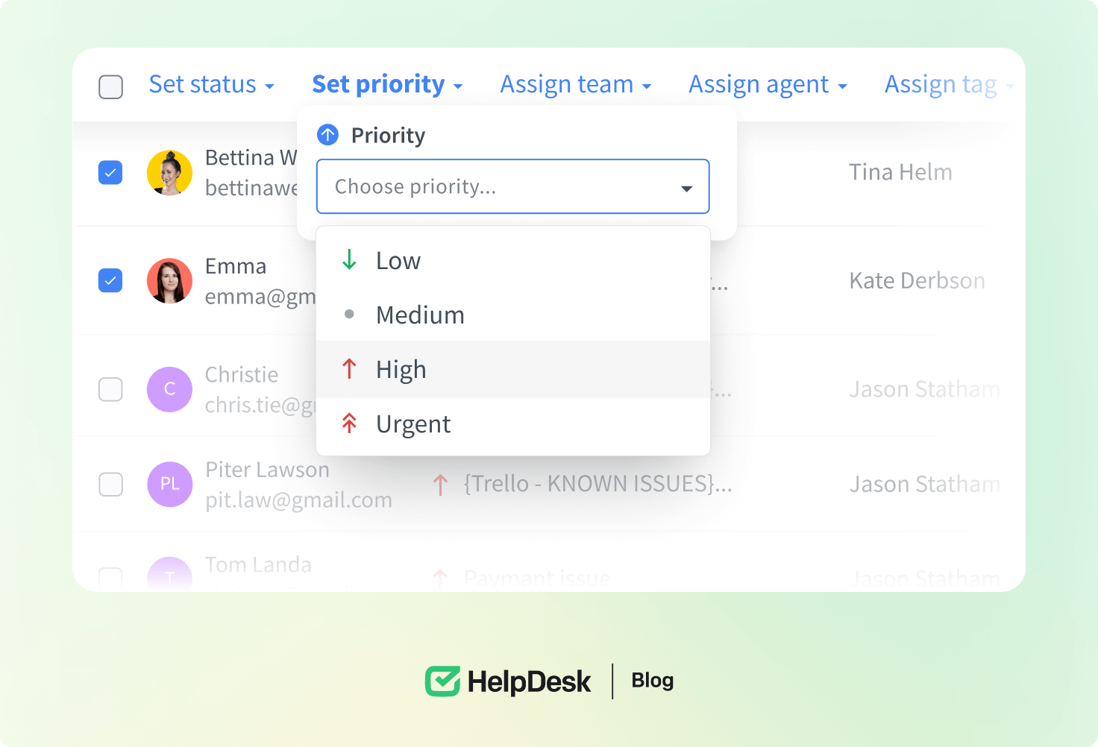Image resolution: width=1098 pixels, height=747 pixels.
Task: Click the HelpDesk logo
Action: [508, 681]
